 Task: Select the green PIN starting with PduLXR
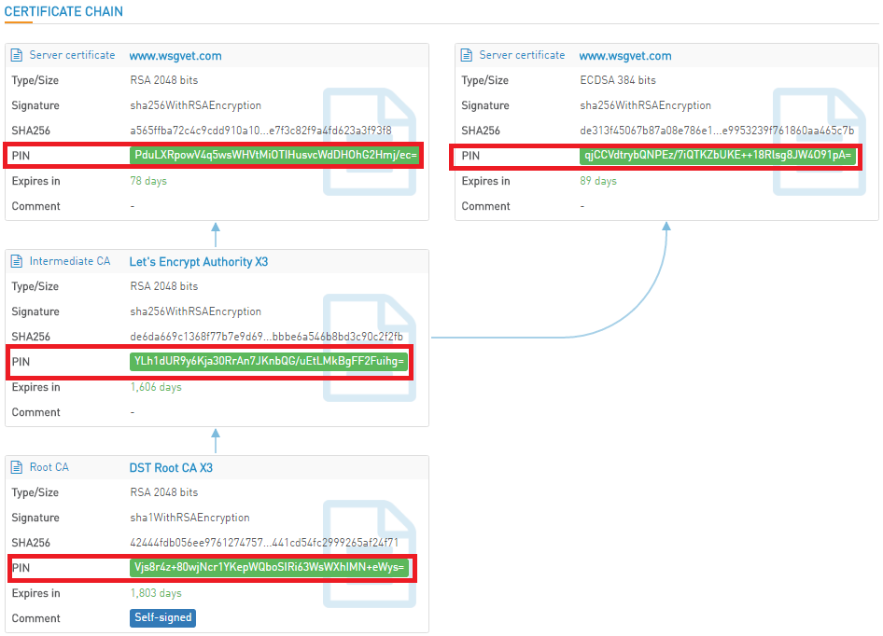pyautogui.click(x=275, y=155)
